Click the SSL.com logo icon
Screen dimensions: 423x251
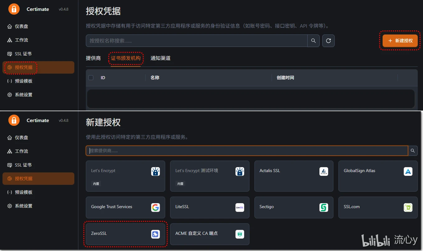(x=408, y=208)
